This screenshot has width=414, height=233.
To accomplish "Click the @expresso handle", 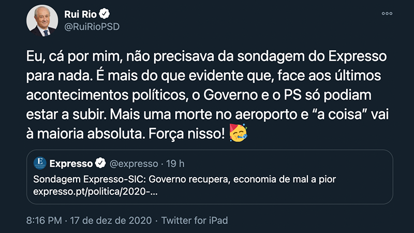I will (x=134, y=164).
